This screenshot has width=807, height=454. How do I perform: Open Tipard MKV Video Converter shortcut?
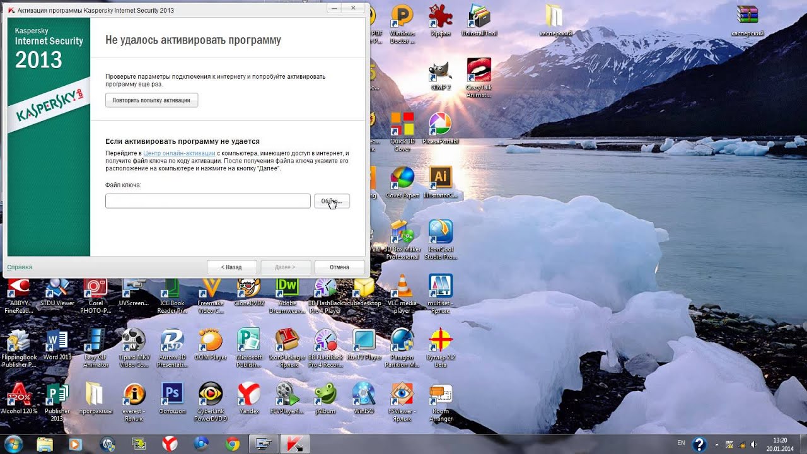pos(134,349)
